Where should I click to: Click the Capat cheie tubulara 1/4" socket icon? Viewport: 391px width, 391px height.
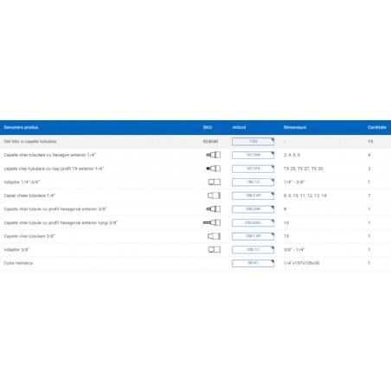(x=214, y=195)
